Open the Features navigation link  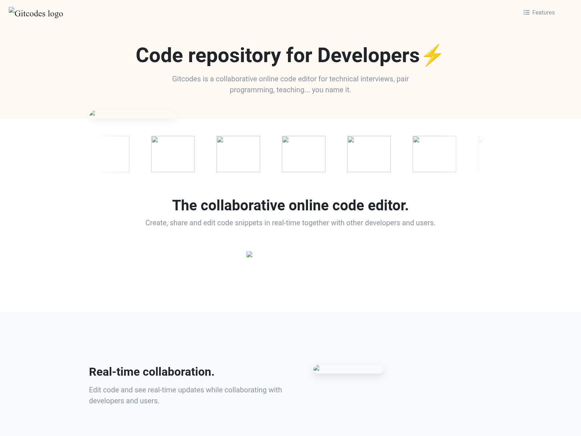point(543,12)
